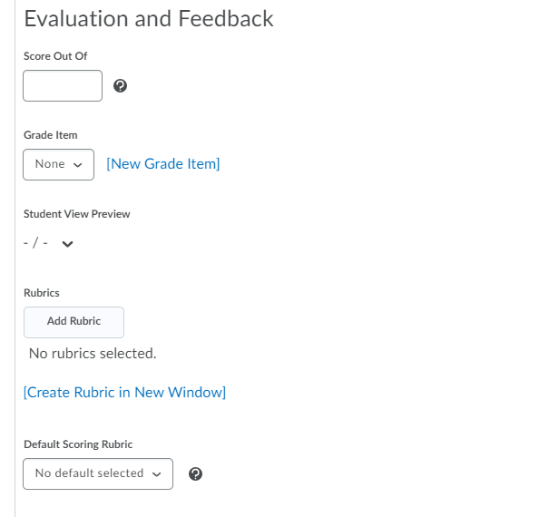Viewport: 539px width, 517px height.
Task: Click the Default Scoring Rubric label
Action: tap(78, 444)
